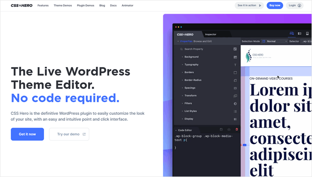
Task: Expand the Spacings property group
Action: 190,88
